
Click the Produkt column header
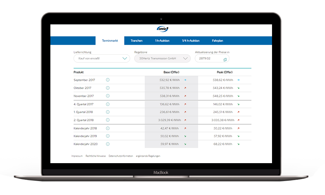pyautogui.click(x=79, y=72)
